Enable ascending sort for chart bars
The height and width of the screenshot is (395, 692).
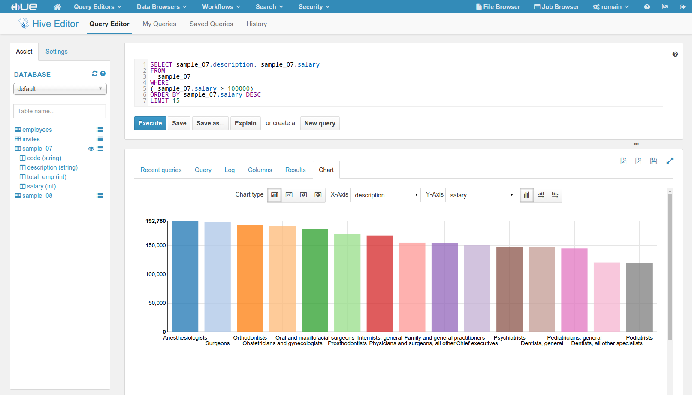541,195
